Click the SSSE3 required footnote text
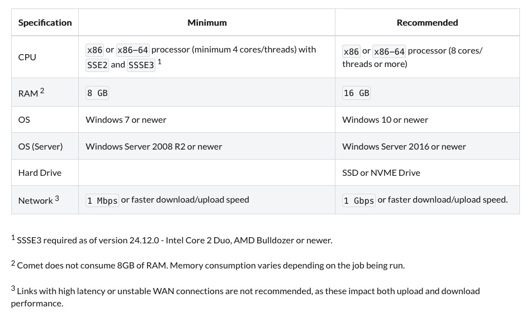Image resolution: width=530 pixels, height=312 pixels. pos(174,241)
